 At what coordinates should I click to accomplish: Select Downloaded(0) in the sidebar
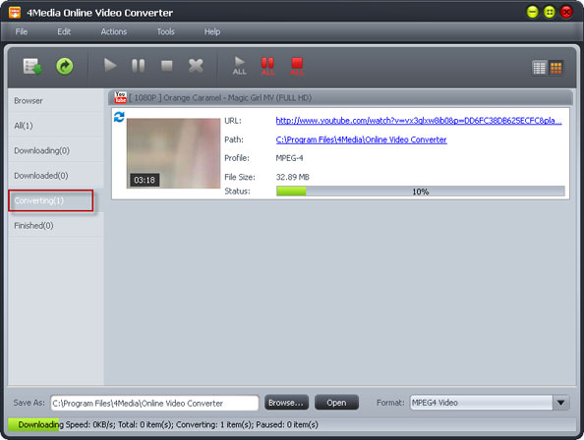pyautogui.click(x=55, y=176)
